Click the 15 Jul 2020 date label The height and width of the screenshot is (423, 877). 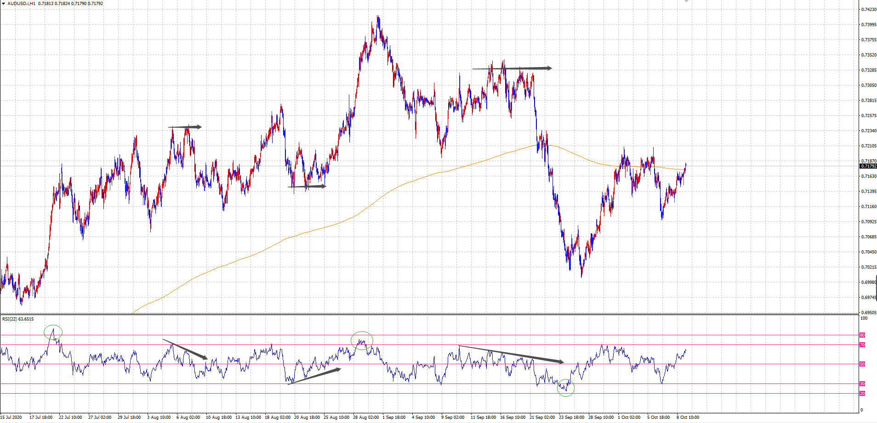pyautogui.click(x=11, y=417)
